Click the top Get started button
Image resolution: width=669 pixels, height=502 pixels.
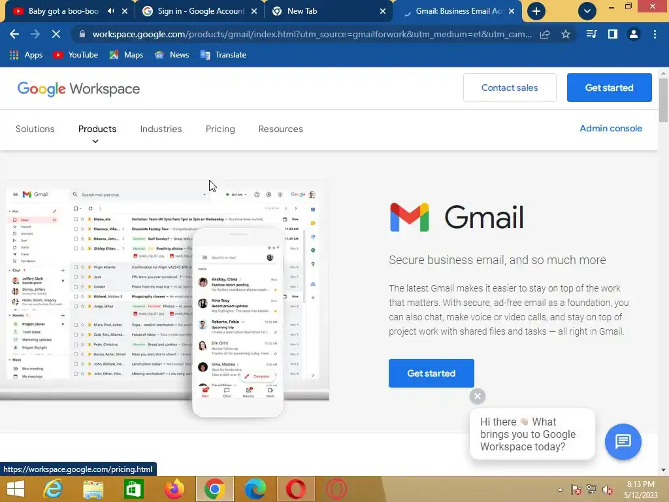(x=609, y=88)
